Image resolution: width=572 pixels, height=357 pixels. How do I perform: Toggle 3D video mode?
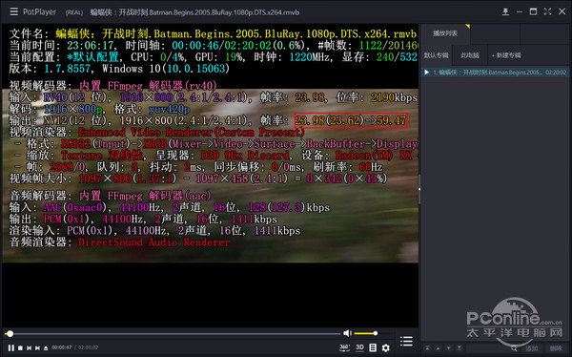click(x=359, y=347)
